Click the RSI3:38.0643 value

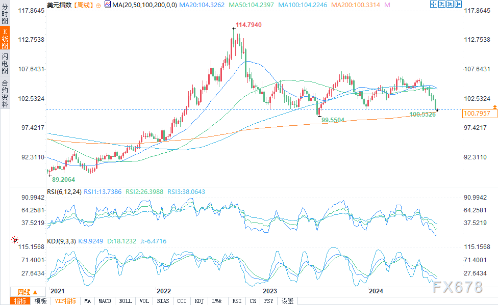coord(186,192)
